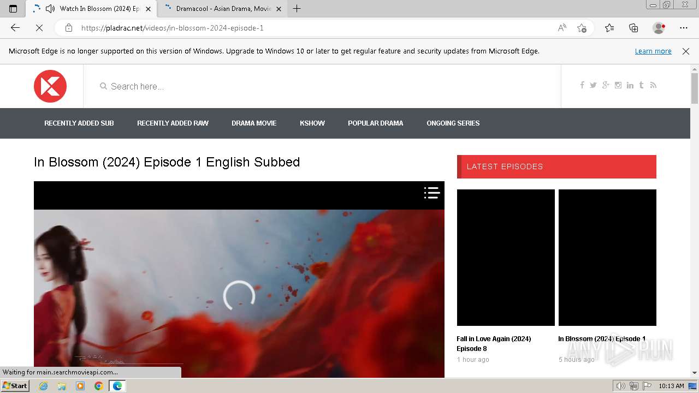This screenshot has width=699, height=393.
Task: Open Read aloud feature
Action: pos(562,28)
